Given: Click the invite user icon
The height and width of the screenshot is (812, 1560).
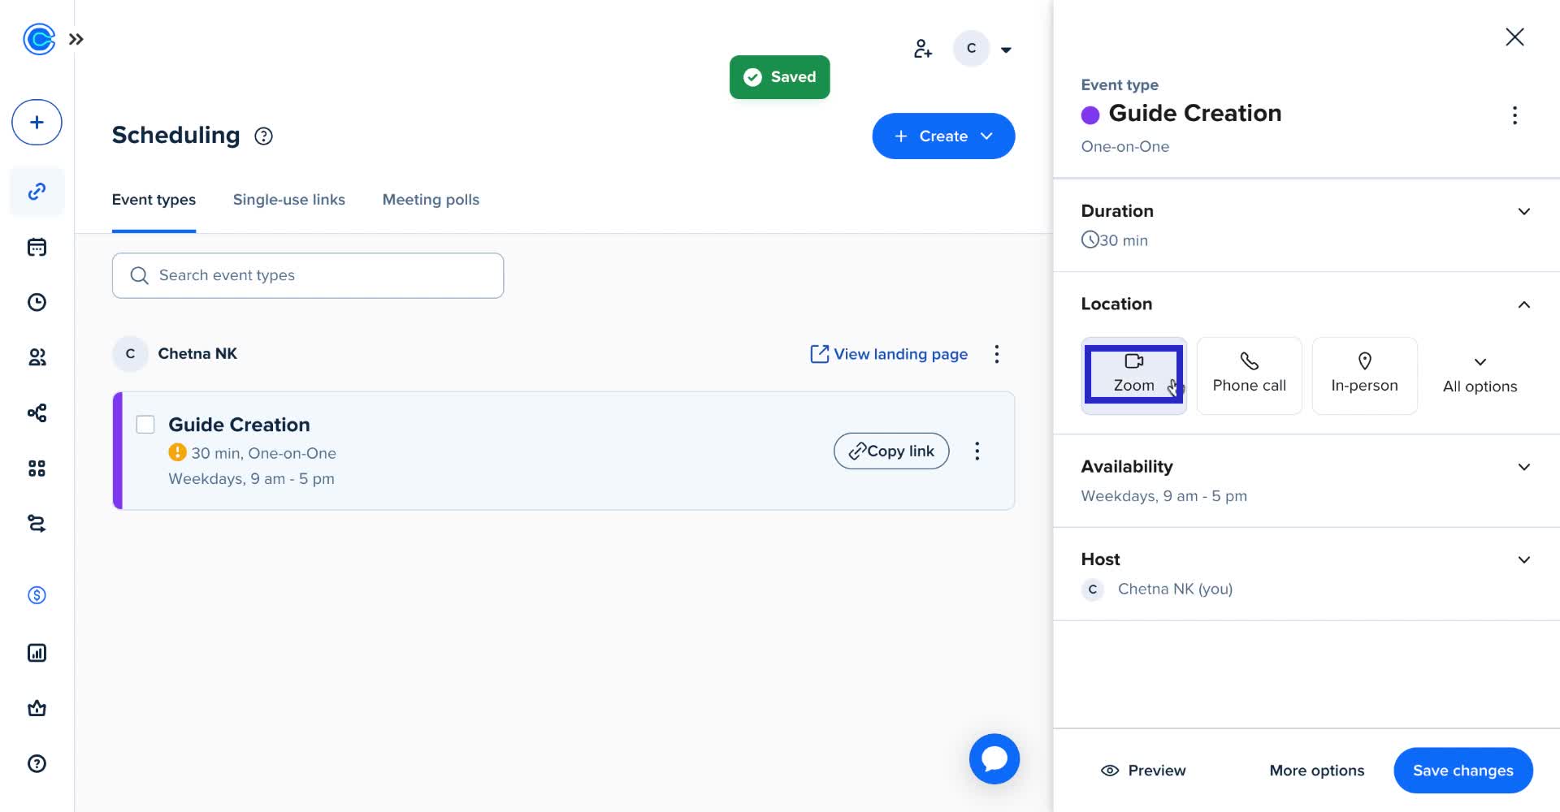Looking at the screenshot, I should coord(922,49).
